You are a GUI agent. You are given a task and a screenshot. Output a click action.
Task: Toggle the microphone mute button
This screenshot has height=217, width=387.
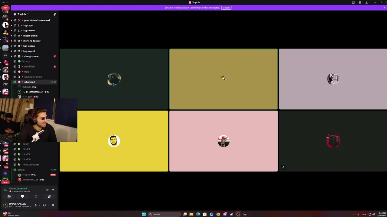pos(36,205)
